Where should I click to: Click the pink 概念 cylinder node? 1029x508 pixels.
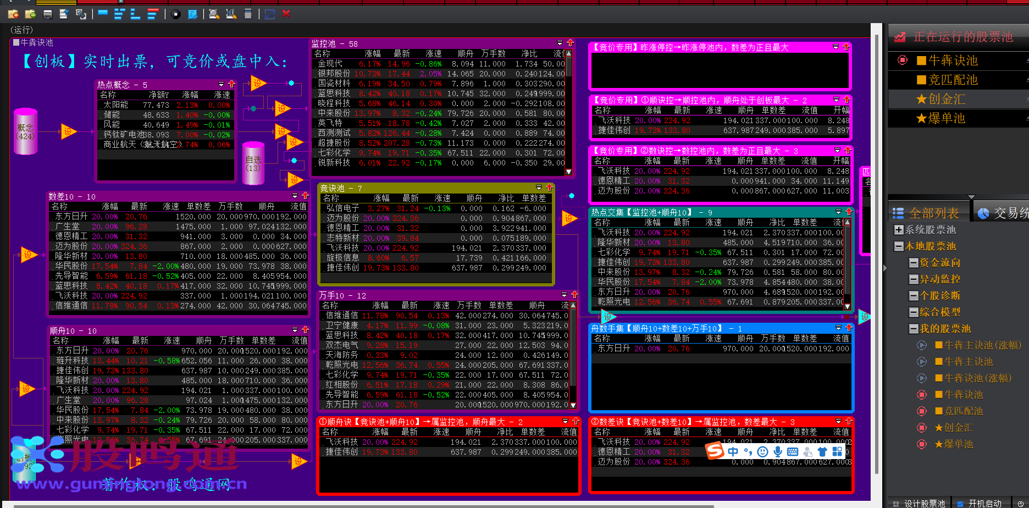coord(25,131)
